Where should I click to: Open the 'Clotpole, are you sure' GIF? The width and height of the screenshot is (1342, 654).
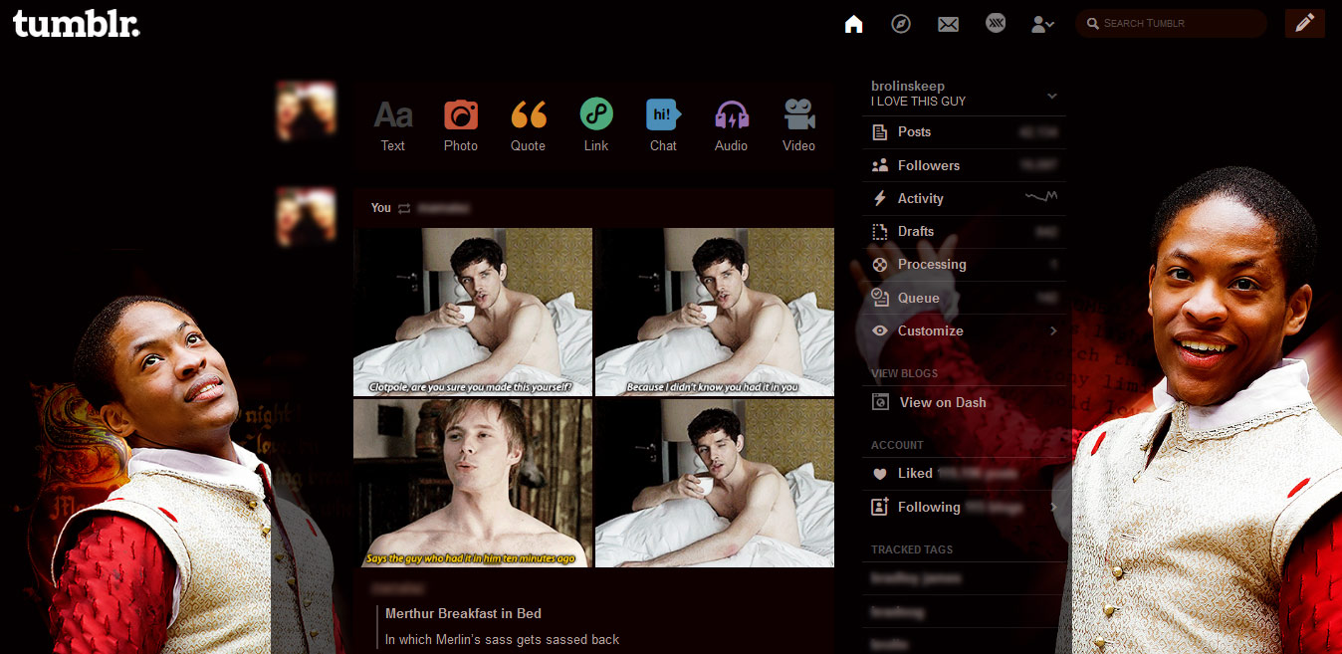point(473,312)
